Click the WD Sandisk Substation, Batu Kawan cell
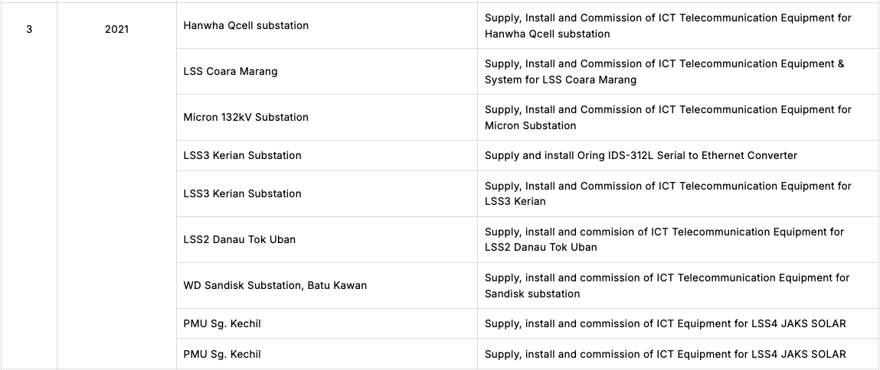Image resolution: width=880 pixels, height=370 pixels. coord(275,286)
